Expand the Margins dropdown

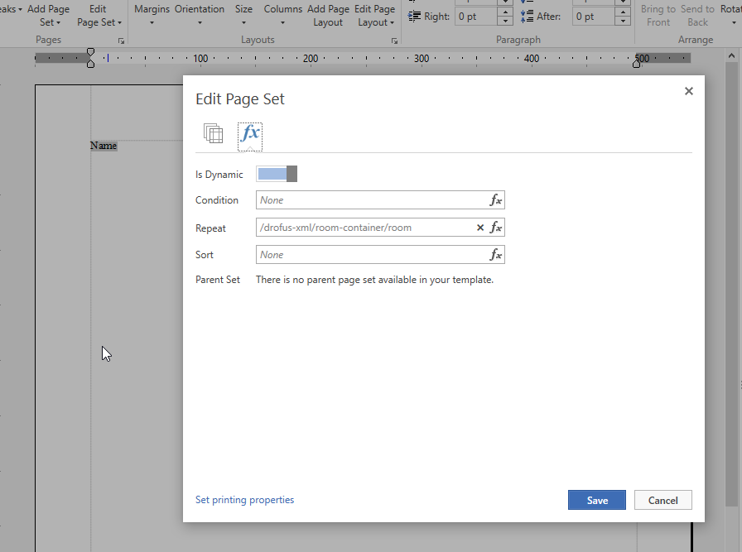click(x=152, y=15)
